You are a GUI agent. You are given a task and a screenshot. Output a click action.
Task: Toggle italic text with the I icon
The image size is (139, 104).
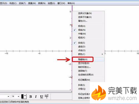36,97
